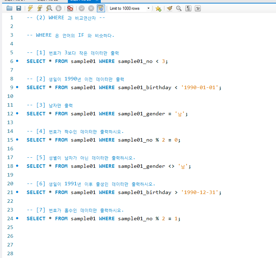Click the SELECT keyword on line 6
The image size is (276, 258).
[x=36, y=62]
